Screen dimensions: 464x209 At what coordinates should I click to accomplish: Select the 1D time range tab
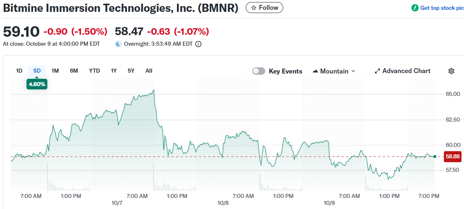click(19, 71)
